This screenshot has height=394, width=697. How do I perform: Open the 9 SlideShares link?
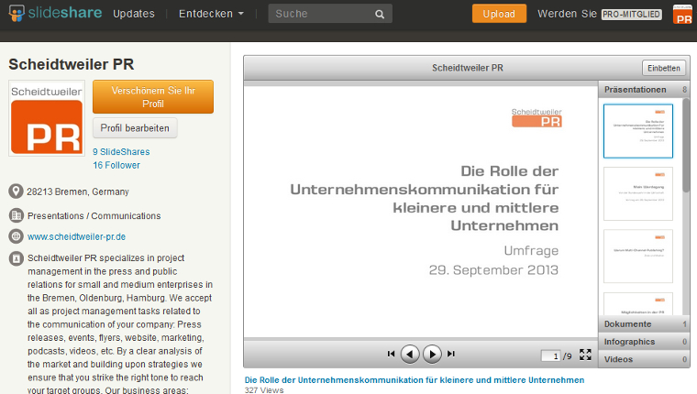(121, 152)
